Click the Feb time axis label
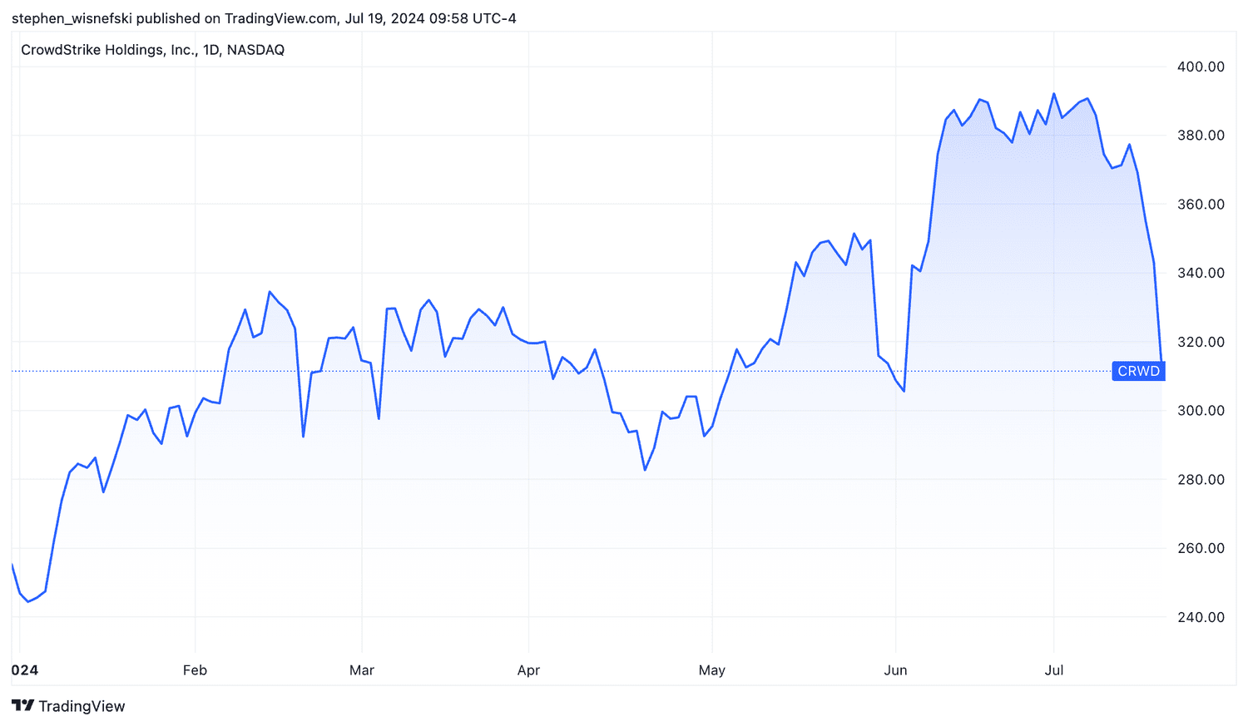Screen dimensions: 1248x726 [x=195, y=670]
